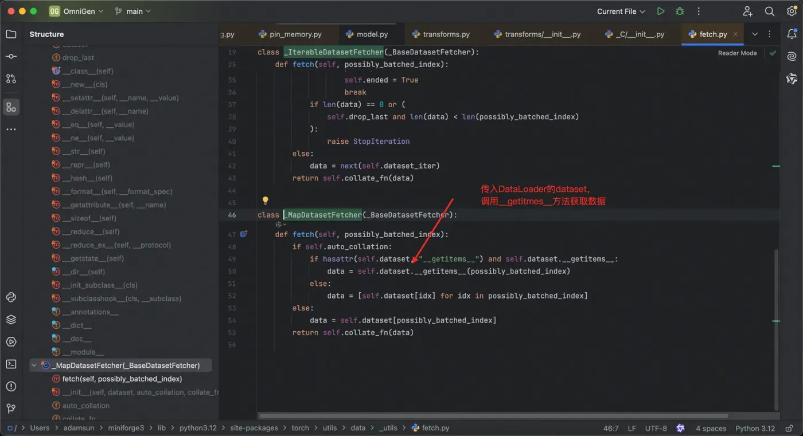Image resolution: width=803 pixels, height=436 pixels.
Task: Open the Notifications bell icon on right sidebar
Action: 792,34
